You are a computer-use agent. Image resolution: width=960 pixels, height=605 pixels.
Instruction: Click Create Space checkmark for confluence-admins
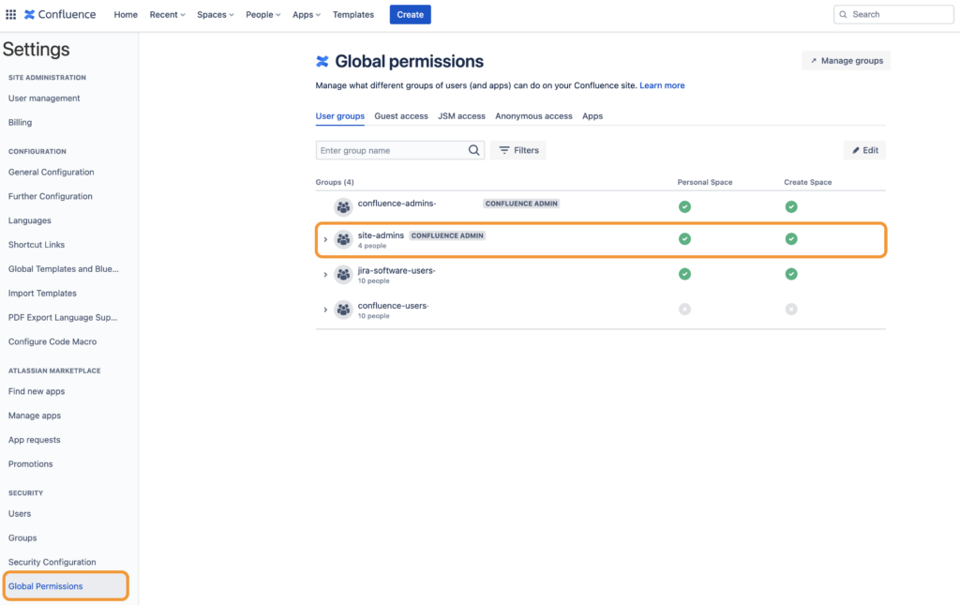point(791,207)
